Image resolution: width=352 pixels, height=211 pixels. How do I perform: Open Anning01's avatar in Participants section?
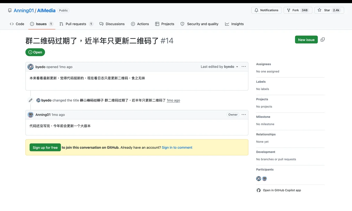click(x=265, y=178)
